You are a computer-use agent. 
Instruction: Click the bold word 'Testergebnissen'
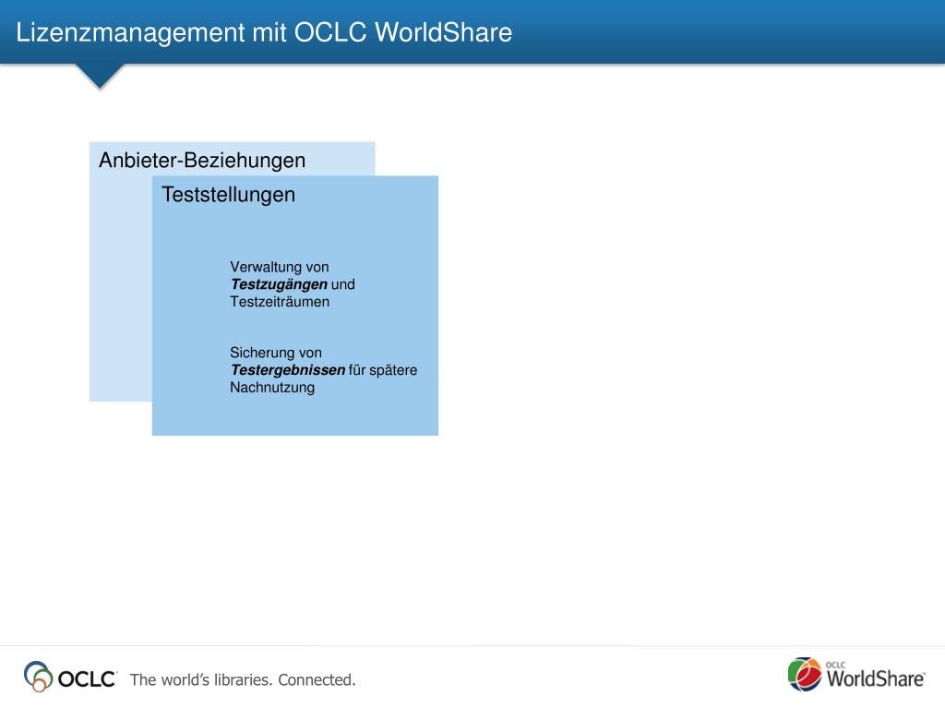pos(288,369)
